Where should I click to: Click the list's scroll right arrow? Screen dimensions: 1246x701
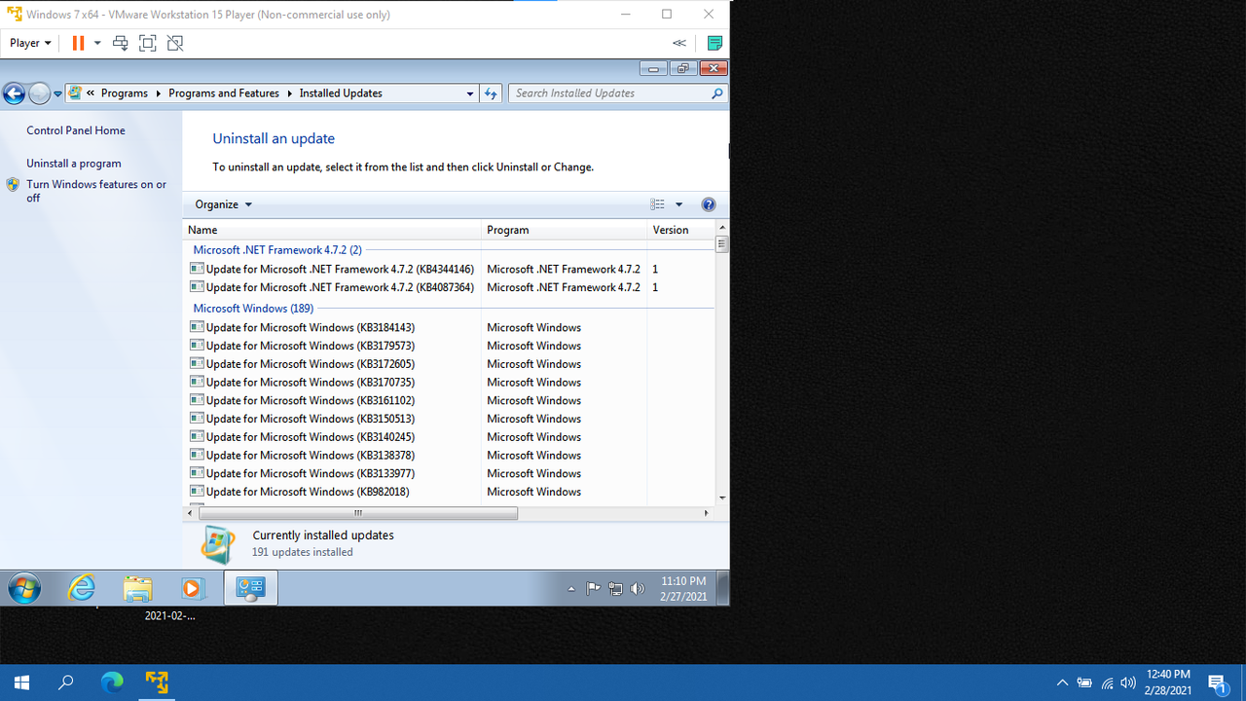pyautogui.click(x=707, y=513)
